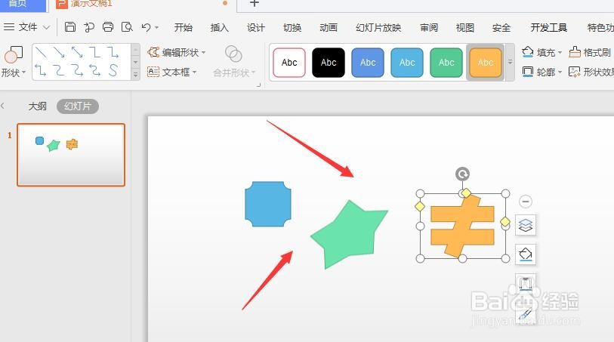Image resolution: width=614 pixels, height=342 pixels.
Task: Switch to the 开始 ribbon tab
Action: (184, 27)
